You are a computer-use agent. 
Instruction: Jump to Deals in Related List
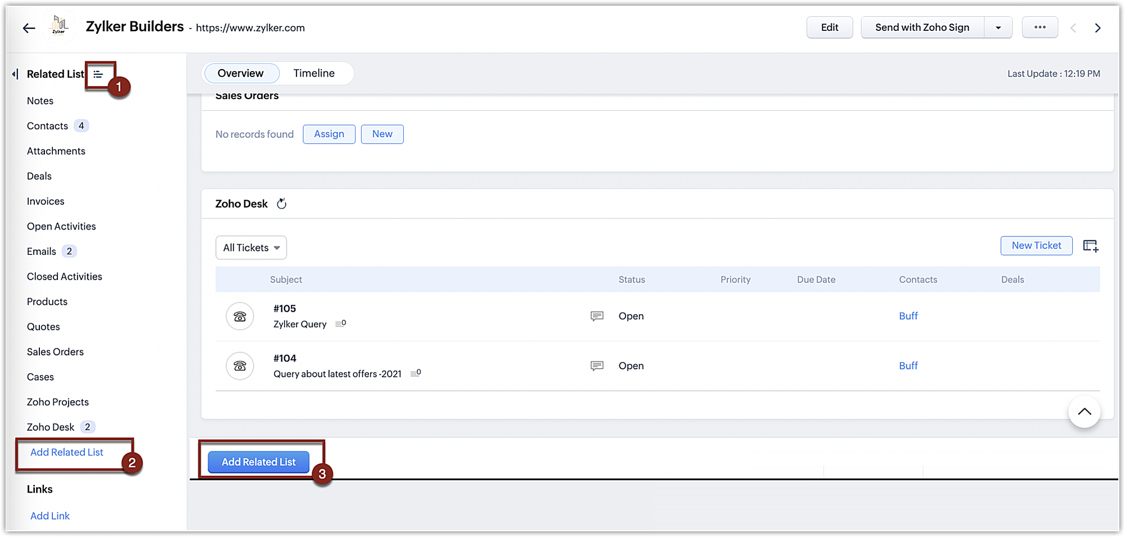pyautogui.click(x=39, y=176)
